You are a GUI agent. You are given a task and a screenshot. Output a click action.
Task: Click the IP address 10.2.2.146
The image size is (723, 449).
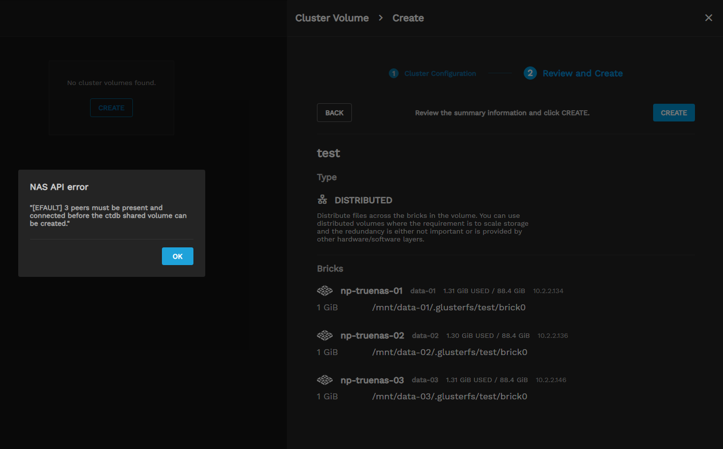pos(551,380)
